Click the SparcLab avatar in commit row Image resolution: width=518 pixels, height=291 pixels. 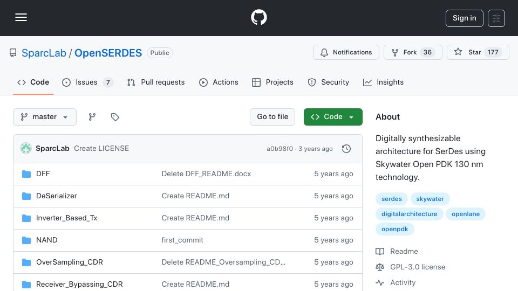tap(26, 149)
